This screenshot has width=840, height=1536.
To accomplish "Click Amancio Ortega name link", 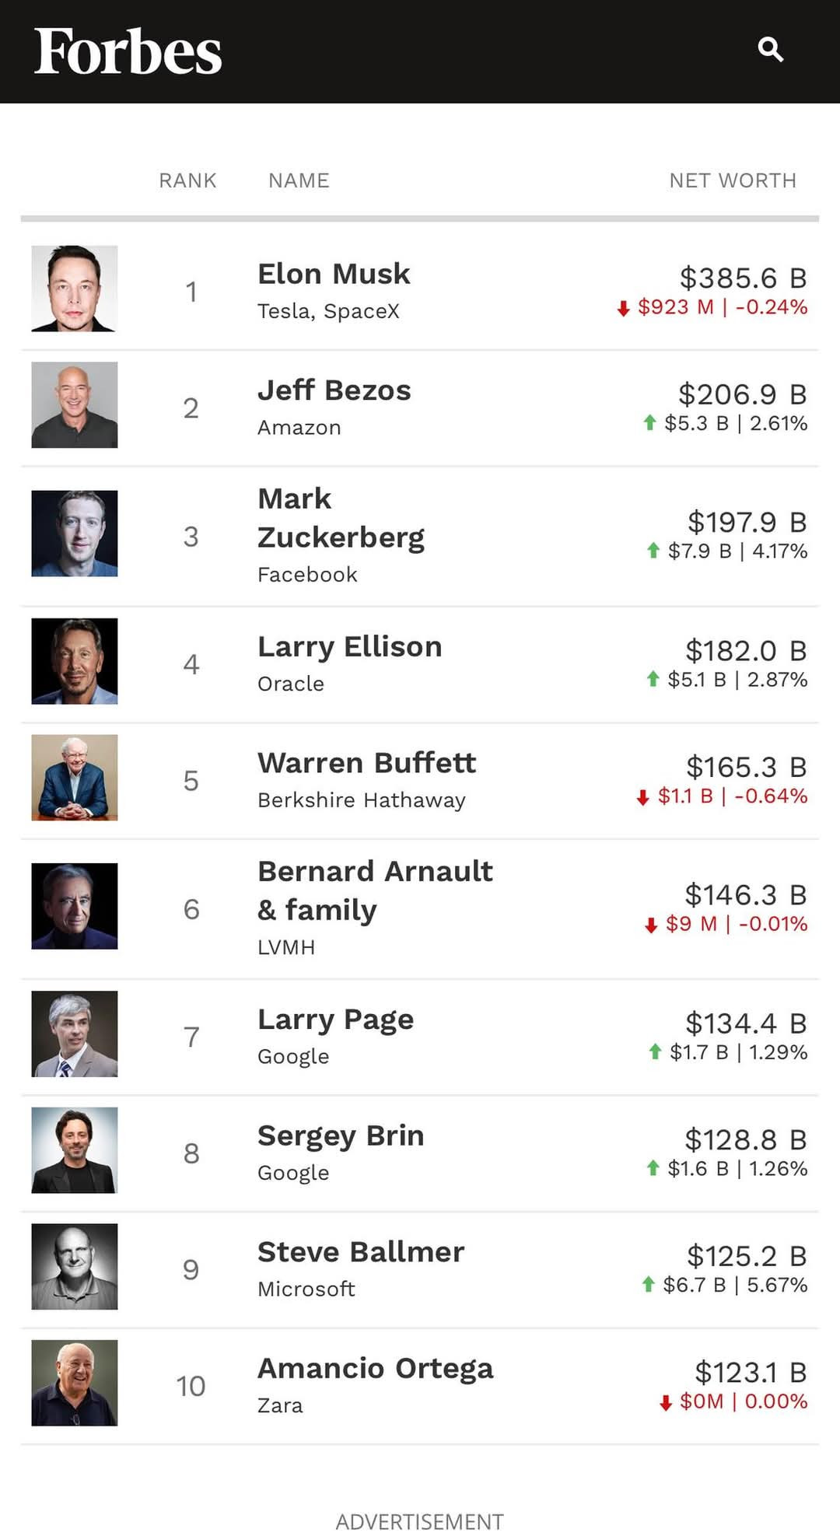I will [x=376, y=1369].
